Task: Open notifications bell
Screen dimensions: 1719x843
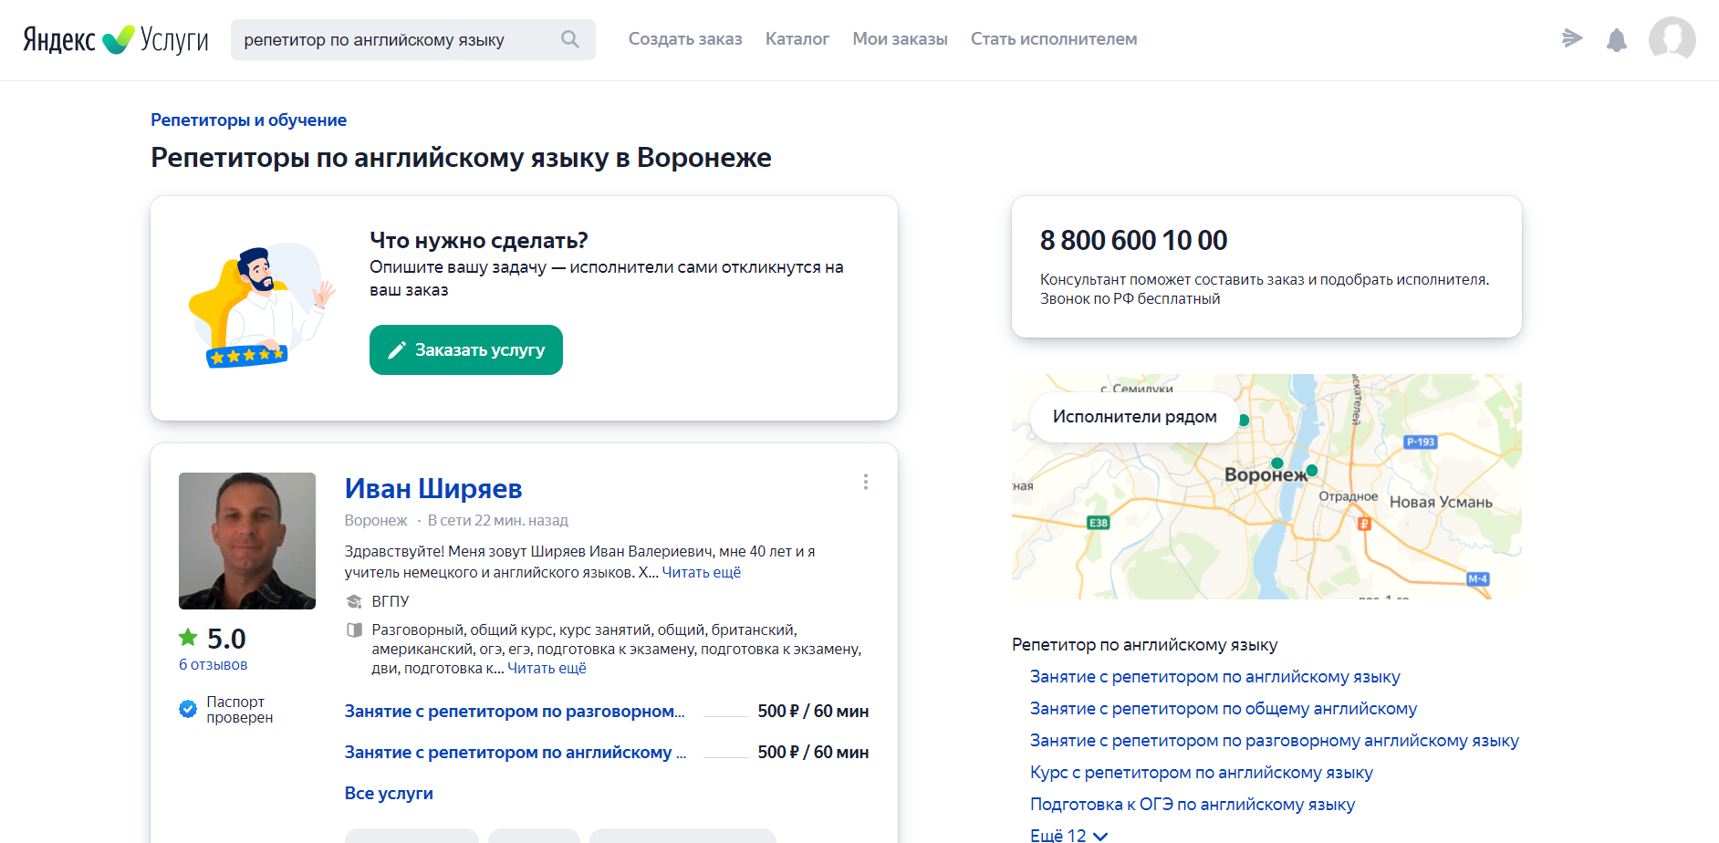Action: point(1616,40)
